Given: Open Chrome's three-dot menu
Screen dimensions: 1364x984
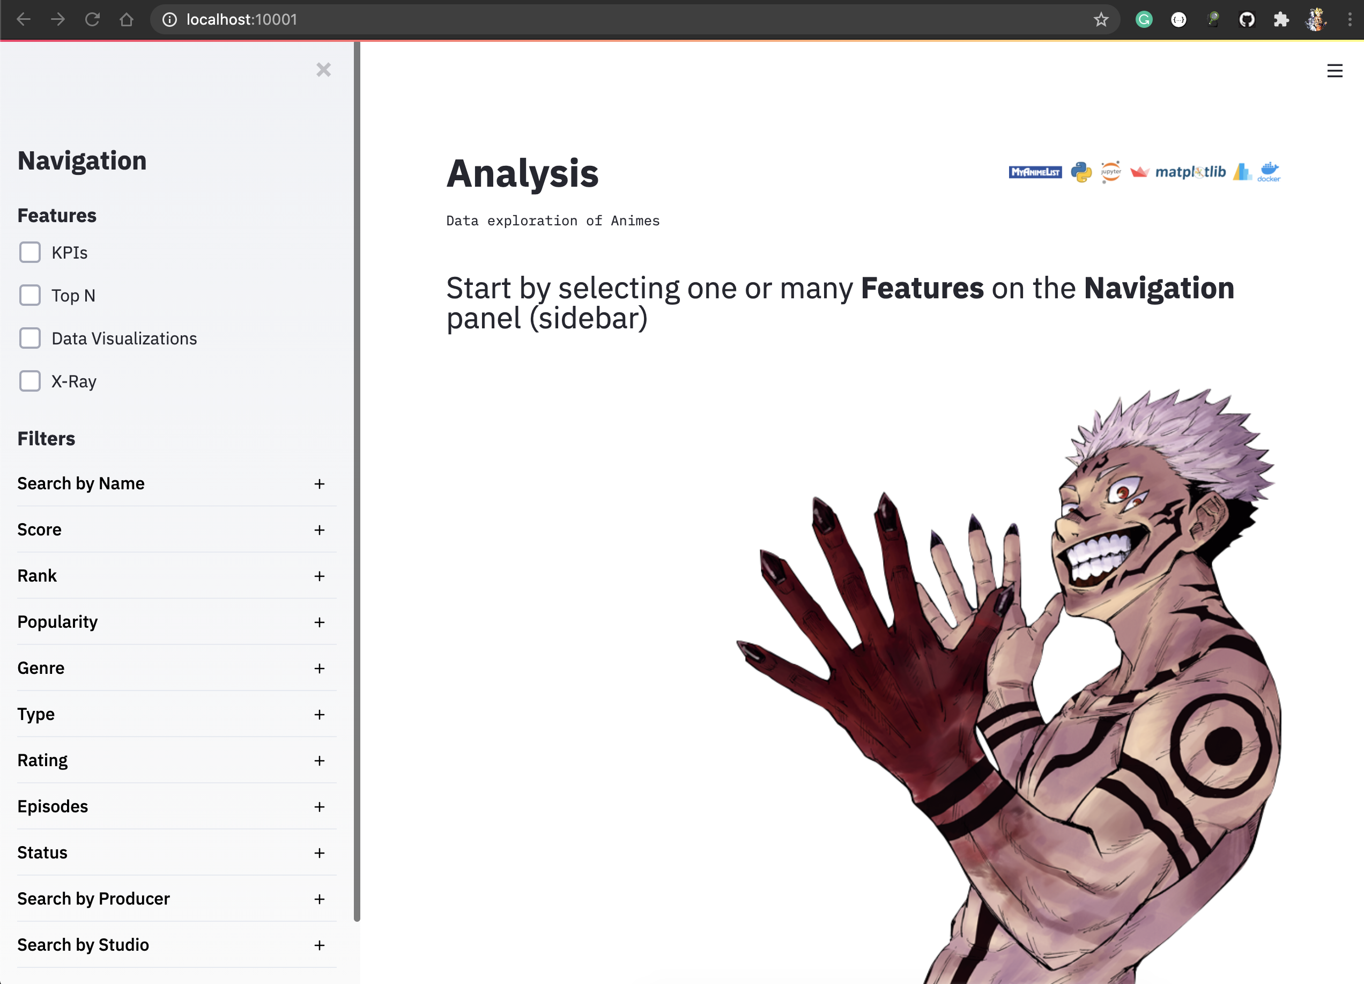Looking at the screenshot, I should coord(1350,19).
